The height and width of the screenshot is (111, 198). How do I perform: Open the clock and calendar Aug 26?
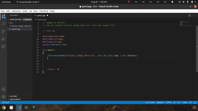pos(99,2)
